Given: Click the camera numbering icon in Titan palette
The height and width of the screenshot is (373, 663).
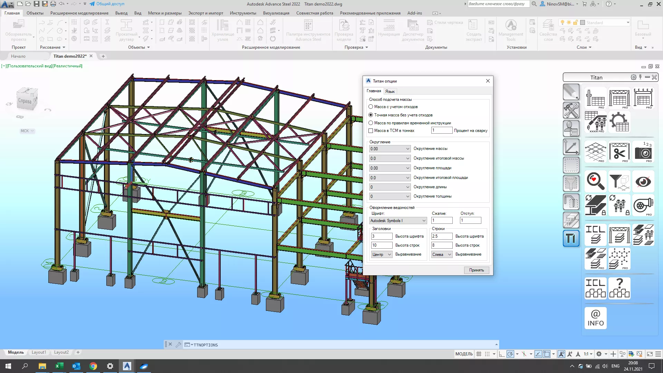Looking at the screenshot, I should click(x=643, y=152).
